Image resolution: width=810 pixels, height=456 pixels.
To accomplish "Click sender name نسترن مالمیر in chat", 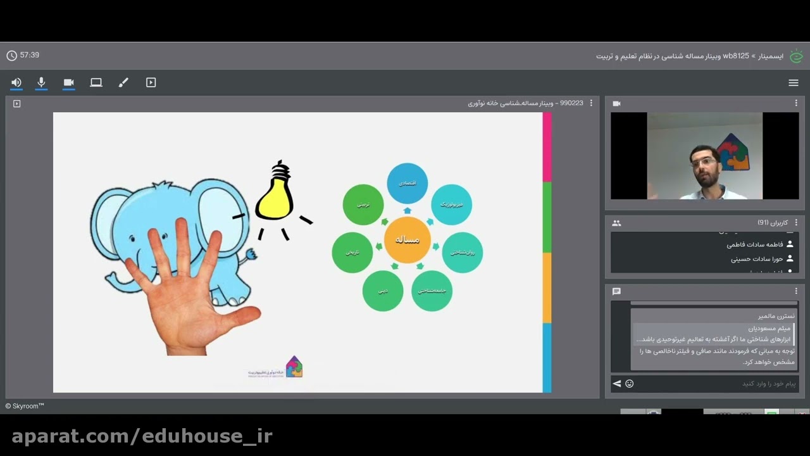I will tap(776, 316).
